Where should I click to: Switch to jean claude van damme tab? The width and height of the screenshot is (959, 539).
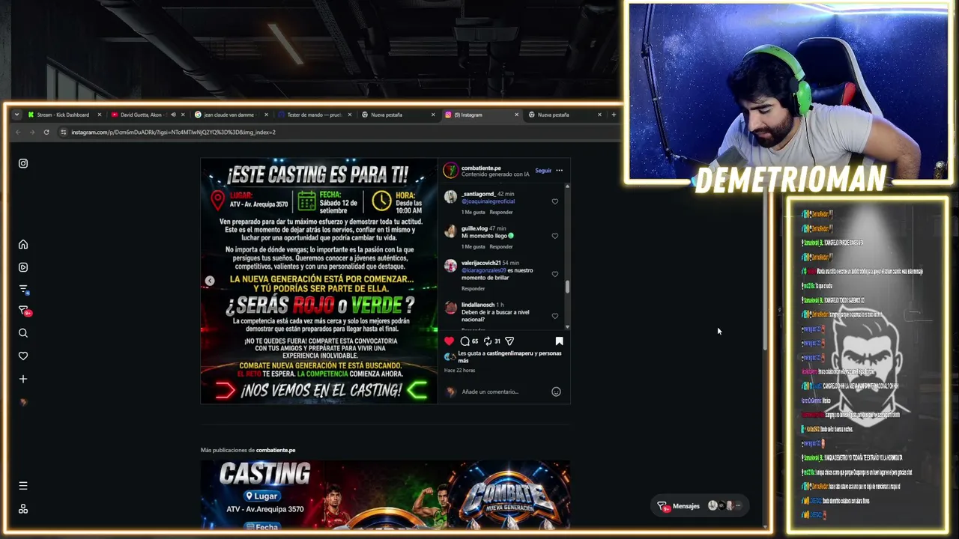pos(231,115)
